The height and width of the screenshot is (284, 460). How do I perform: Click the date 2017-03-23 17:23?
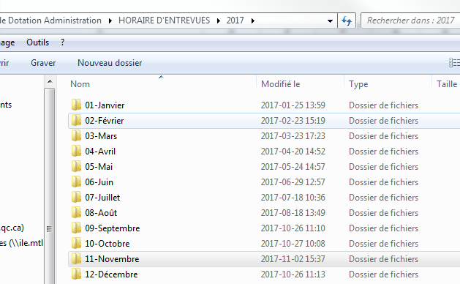tap(293, 136)
